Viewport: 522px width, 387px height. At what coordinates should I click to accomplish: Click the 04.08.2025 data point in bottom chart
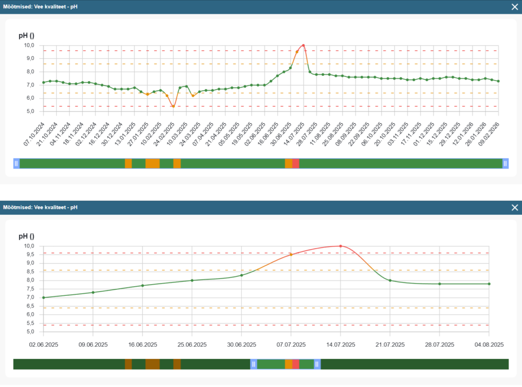click(x=489, y=284)
